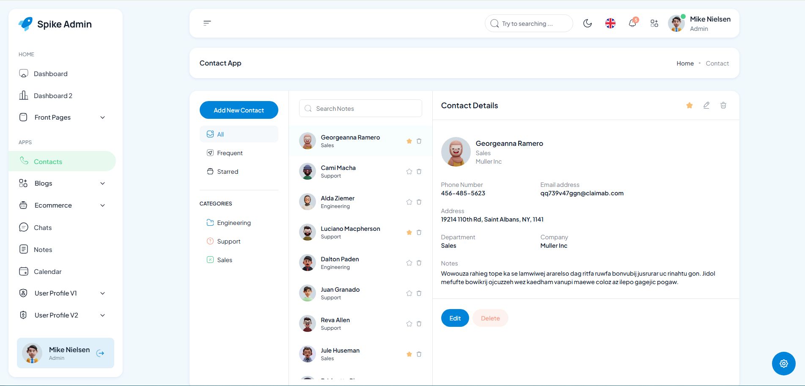
Task: Select the Frequent contacts filter
Action: pyautogui.click(x=239, y=153)
